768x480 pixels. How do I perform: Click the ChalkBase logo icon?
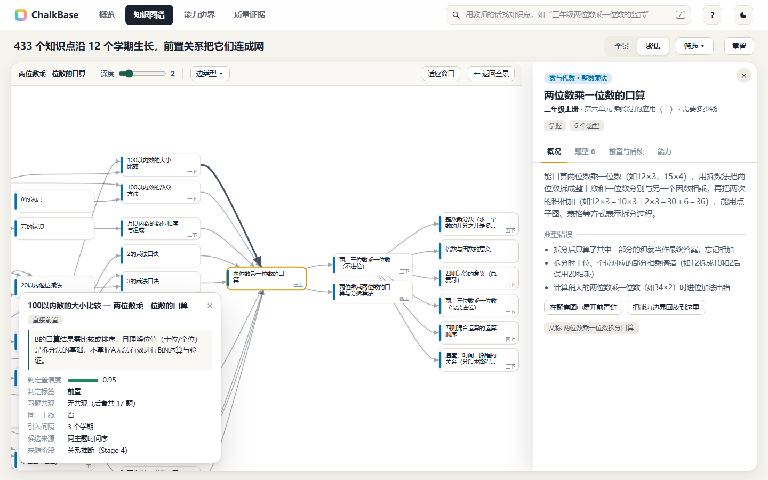click(x=21, y=15)
